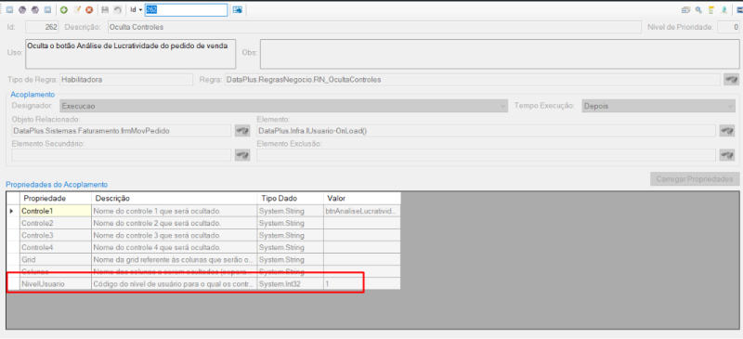
Task: Go to the first record icon in toolbar
Action: click(x=9, y=10)
